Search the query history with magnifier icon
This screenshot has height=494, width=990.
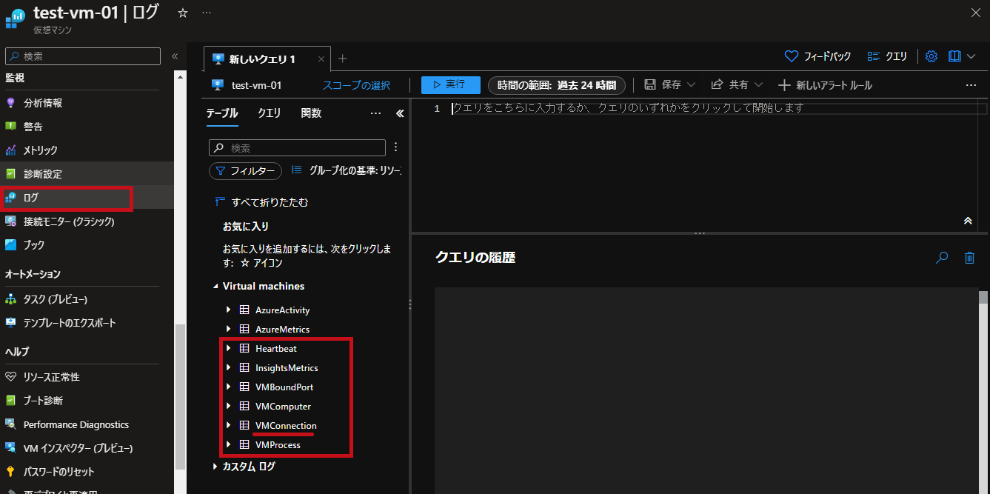(x=942, y=258)
